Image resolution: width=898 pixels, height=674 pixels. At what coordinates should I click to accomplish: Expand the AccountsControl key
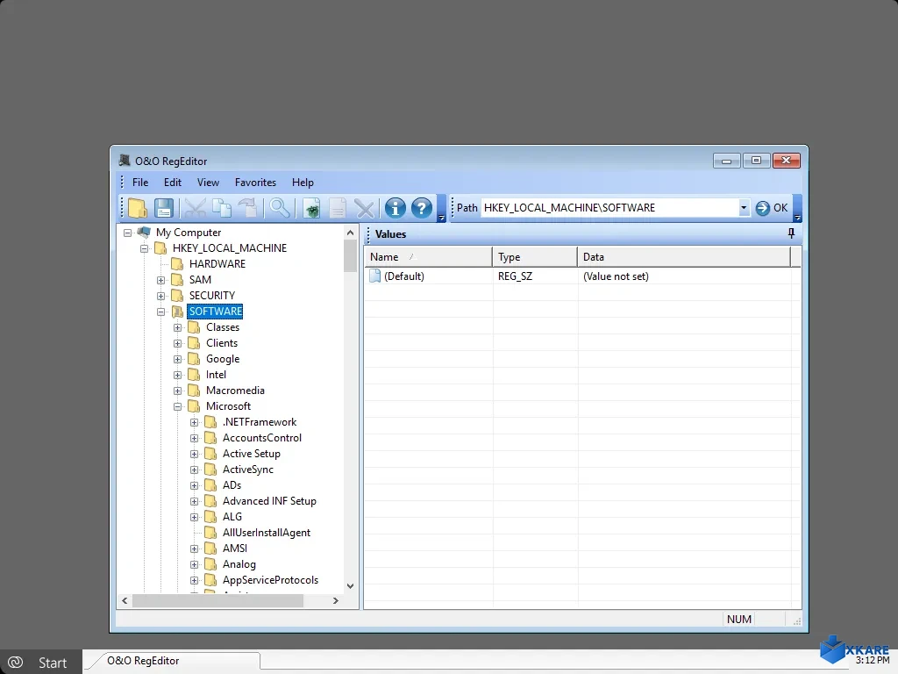pos(194,438)
